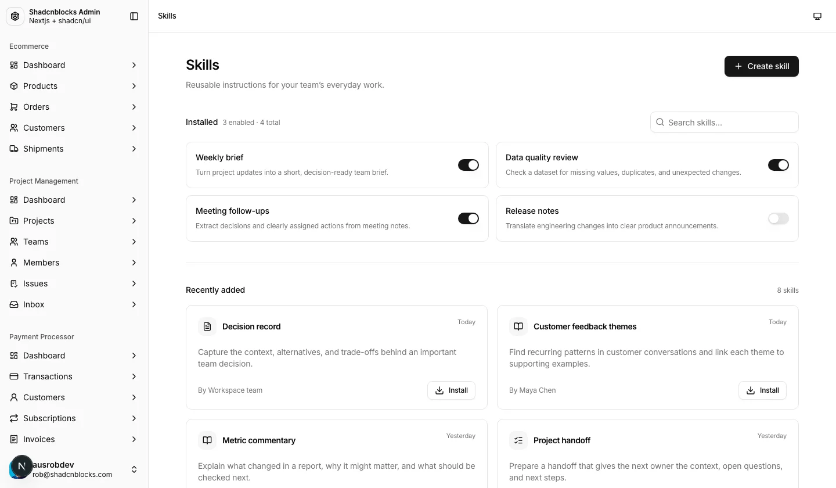Click the display theme monitor icon
Image resolution: width=836 pixels, height=488 pixels.
click(x=817, y=16)
